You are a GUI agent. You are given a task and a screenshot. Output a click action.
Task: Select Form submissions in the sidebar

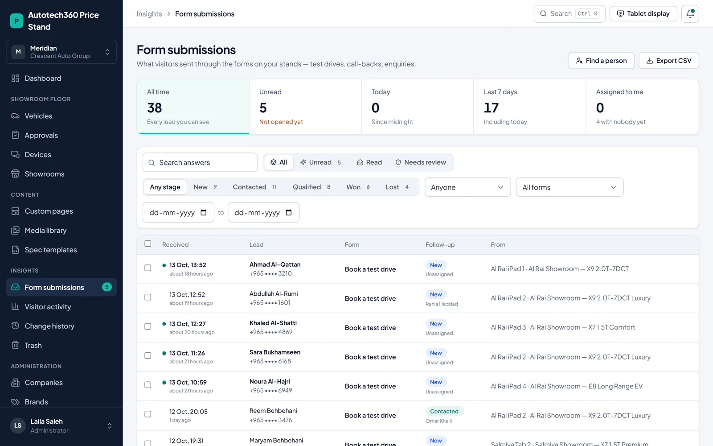click(61, 287)
